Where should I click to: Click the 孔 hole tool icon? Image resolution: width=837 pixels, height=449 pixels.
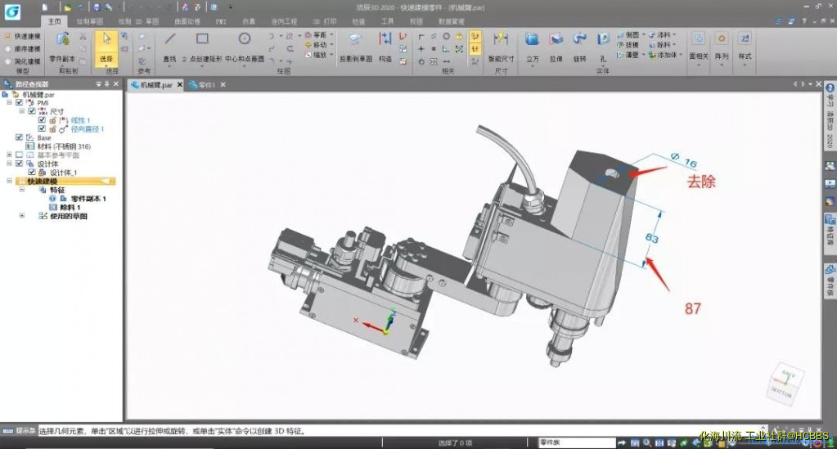click(603, 40)
